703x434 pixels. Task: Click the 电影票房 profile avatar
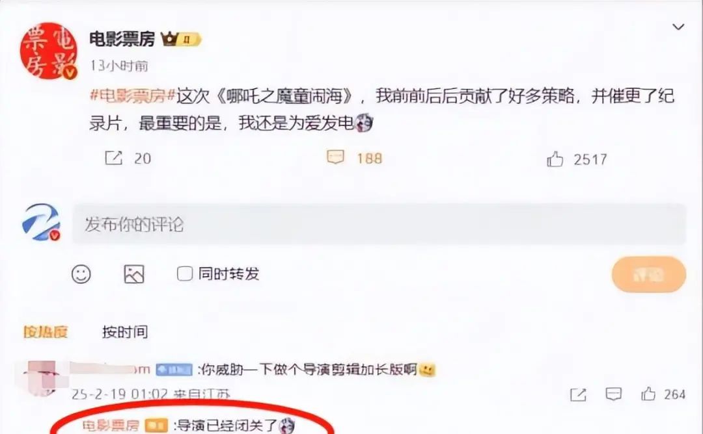[48, 51]
